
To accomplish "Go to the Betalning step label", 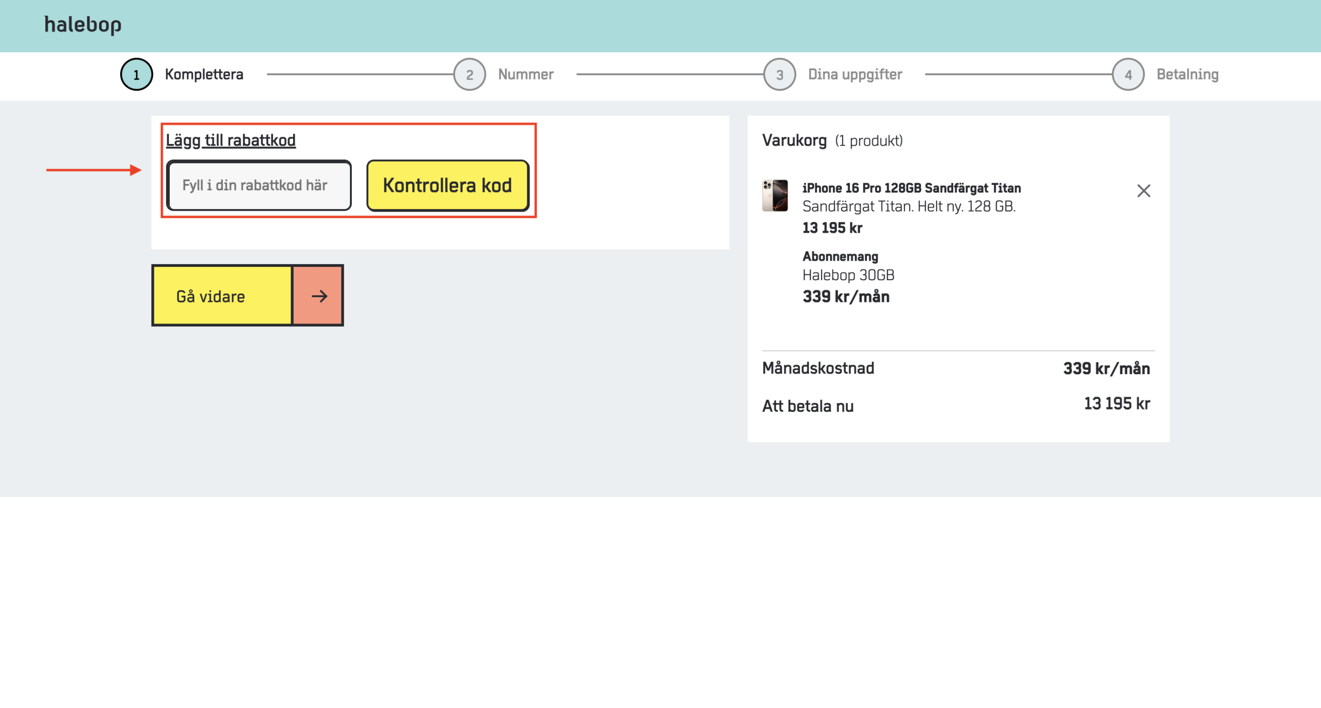I will click(1188, 74).
